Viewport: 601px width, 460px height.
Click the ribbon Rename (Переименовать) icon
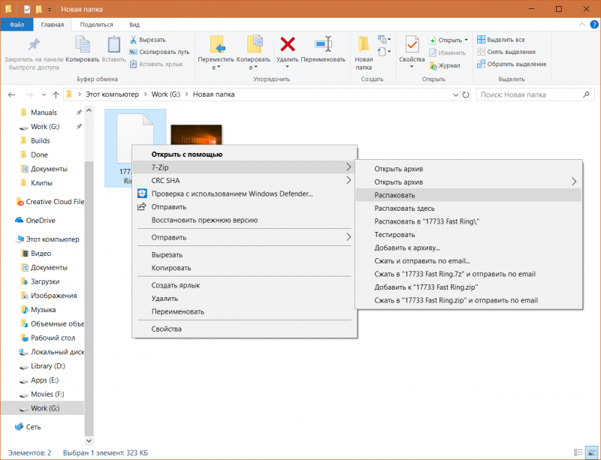[323, 44]
